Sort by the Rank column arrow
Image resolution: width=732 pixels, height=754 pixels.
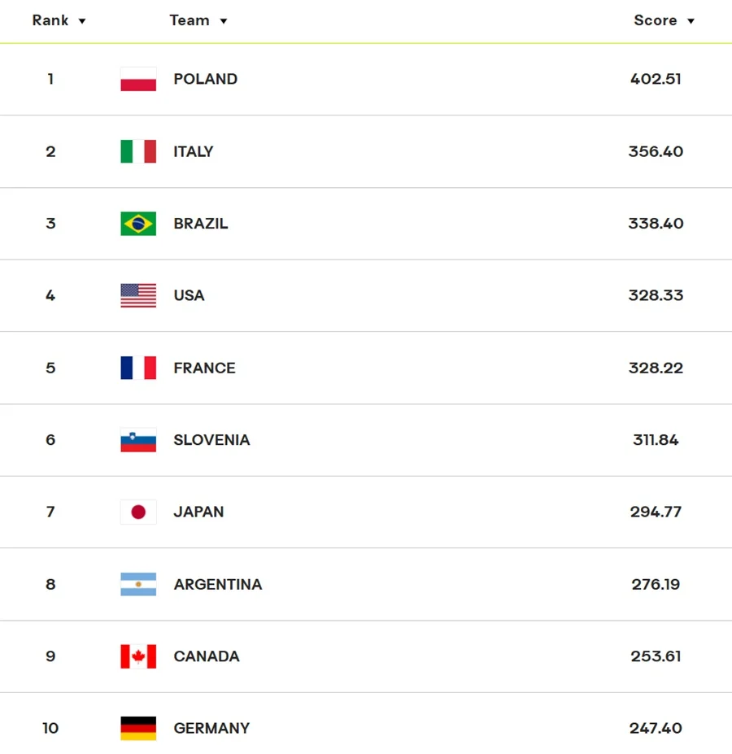point(82,21)
